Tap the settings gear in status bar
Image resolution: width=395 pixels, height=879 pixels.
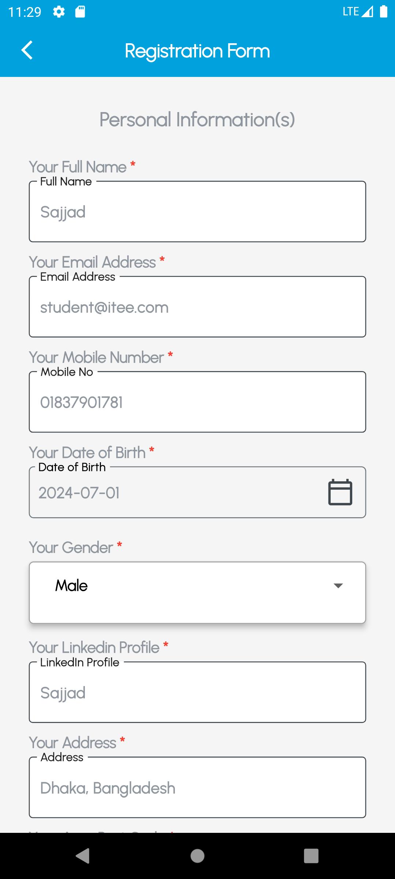click(59, 12)
